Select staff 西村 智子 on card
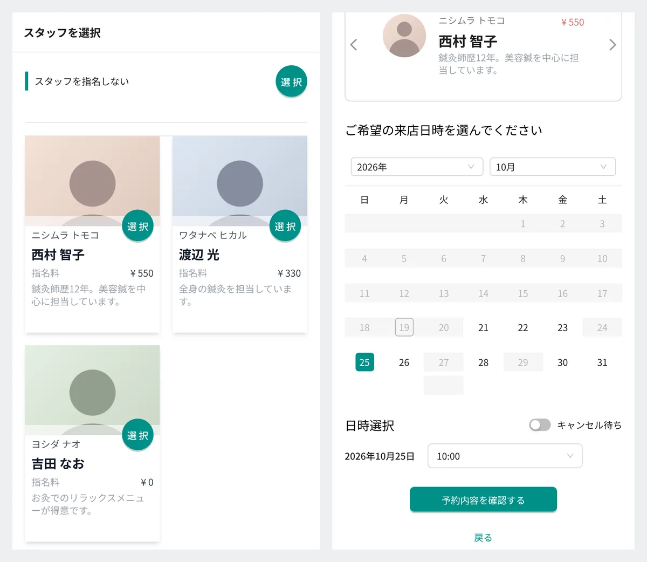 [x=138, y=226]
